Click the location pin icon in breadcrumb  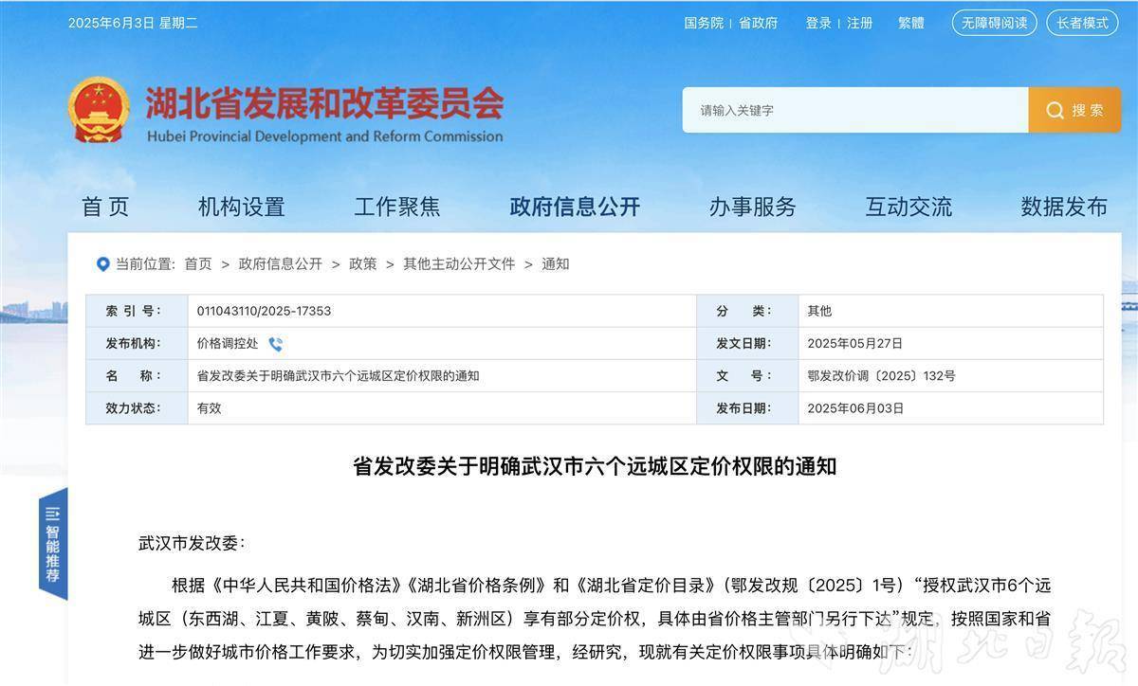tap(102, 264)
